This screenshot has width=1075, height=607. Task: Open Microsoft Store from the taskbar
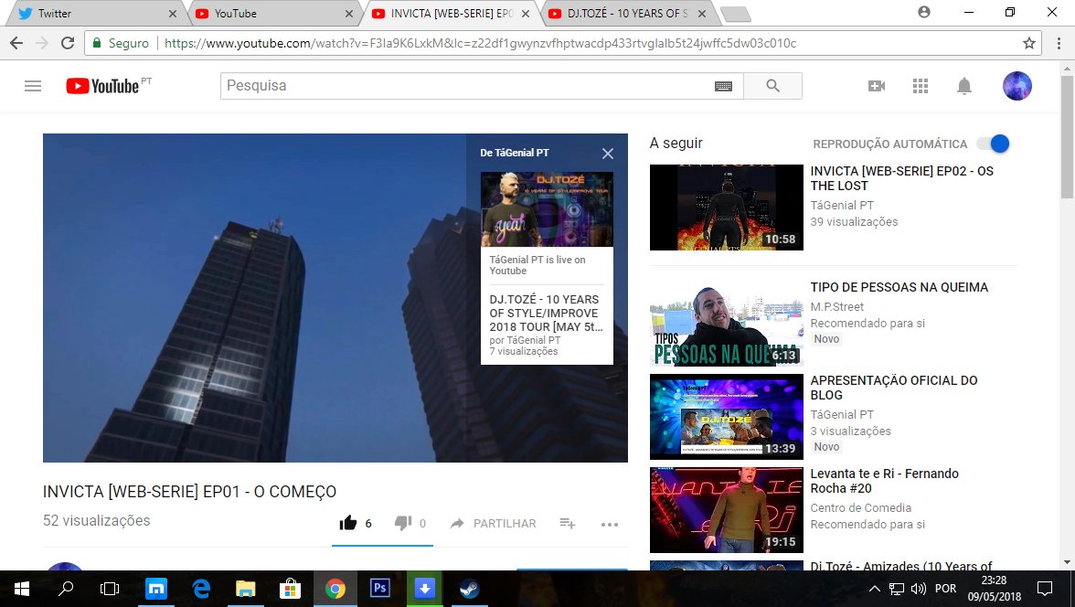pos(290,589)
